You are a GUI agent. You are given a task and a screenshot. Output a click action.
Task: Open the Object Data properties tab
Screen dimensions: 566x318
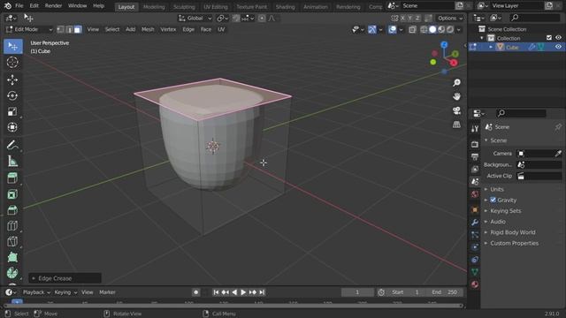(x=475, y=272)
